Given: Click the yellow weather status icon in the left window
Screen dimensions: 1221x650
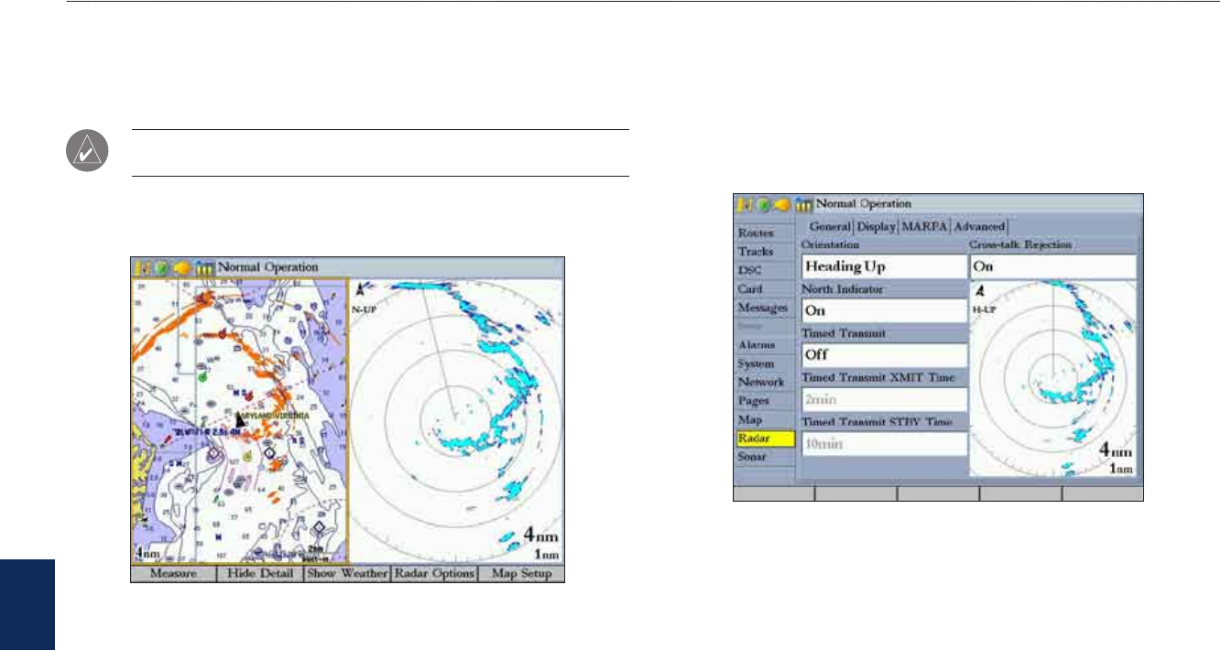Looking at the screenshot, I should [180, 267].
